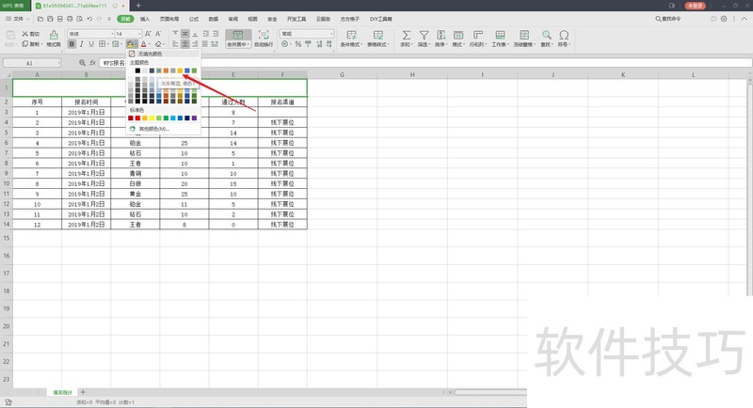Open the font name dropdown
Screen dimensions: 753x408
point(112,34)
